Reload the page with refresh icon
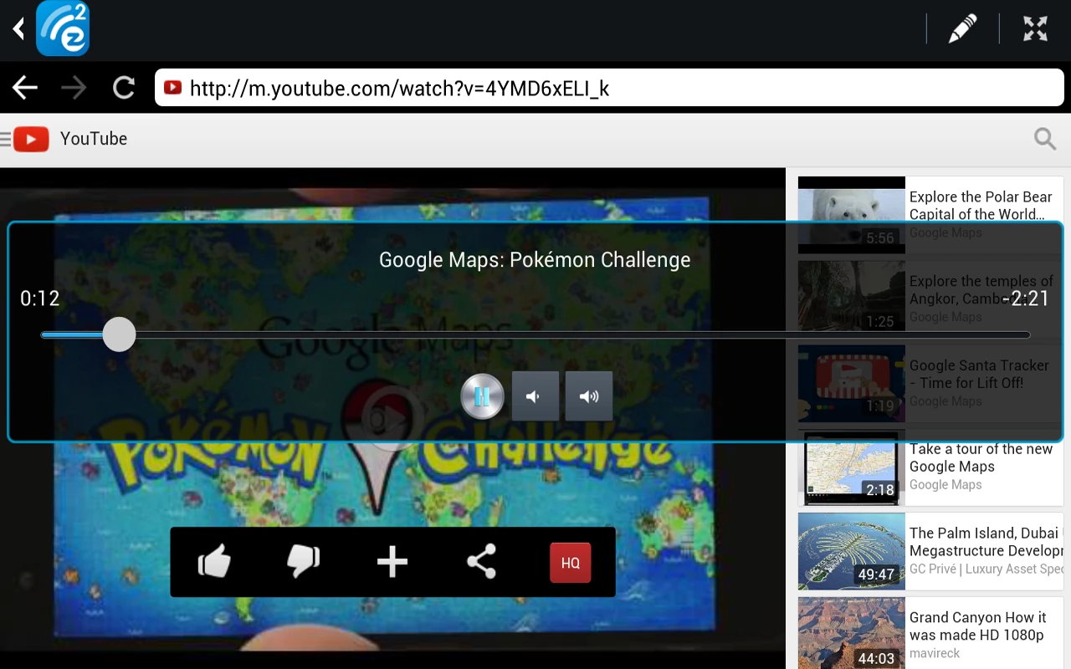 click(124, 88)
